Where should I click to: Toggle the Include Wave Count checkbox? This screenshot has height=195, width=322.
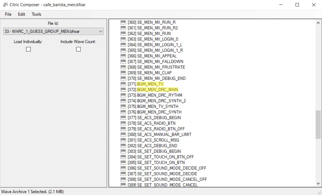[78, 49]
